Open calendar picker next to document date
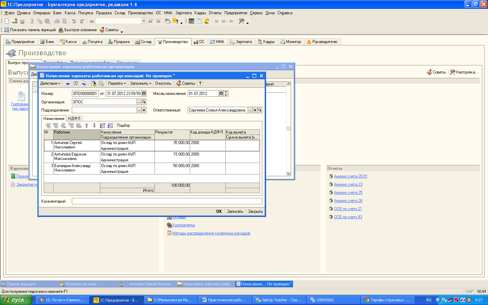Viewport: 488px width, 305px height. point(144,94)
